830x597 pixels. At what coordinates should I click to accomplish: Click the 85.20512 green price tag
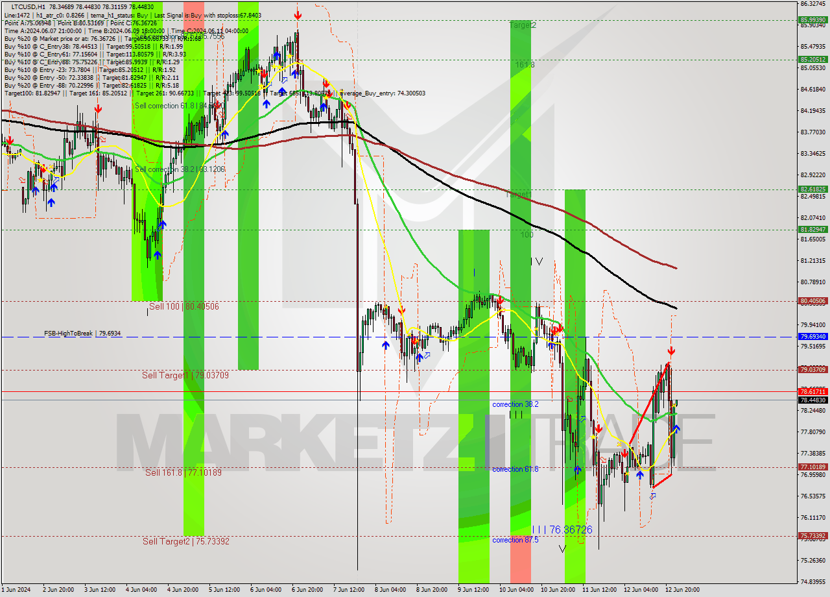(813, 59)
